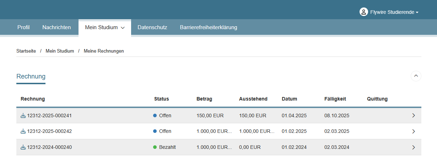Select the Mein Studium tab
Screen dimensions: 437x167
(x=105, y=27)
